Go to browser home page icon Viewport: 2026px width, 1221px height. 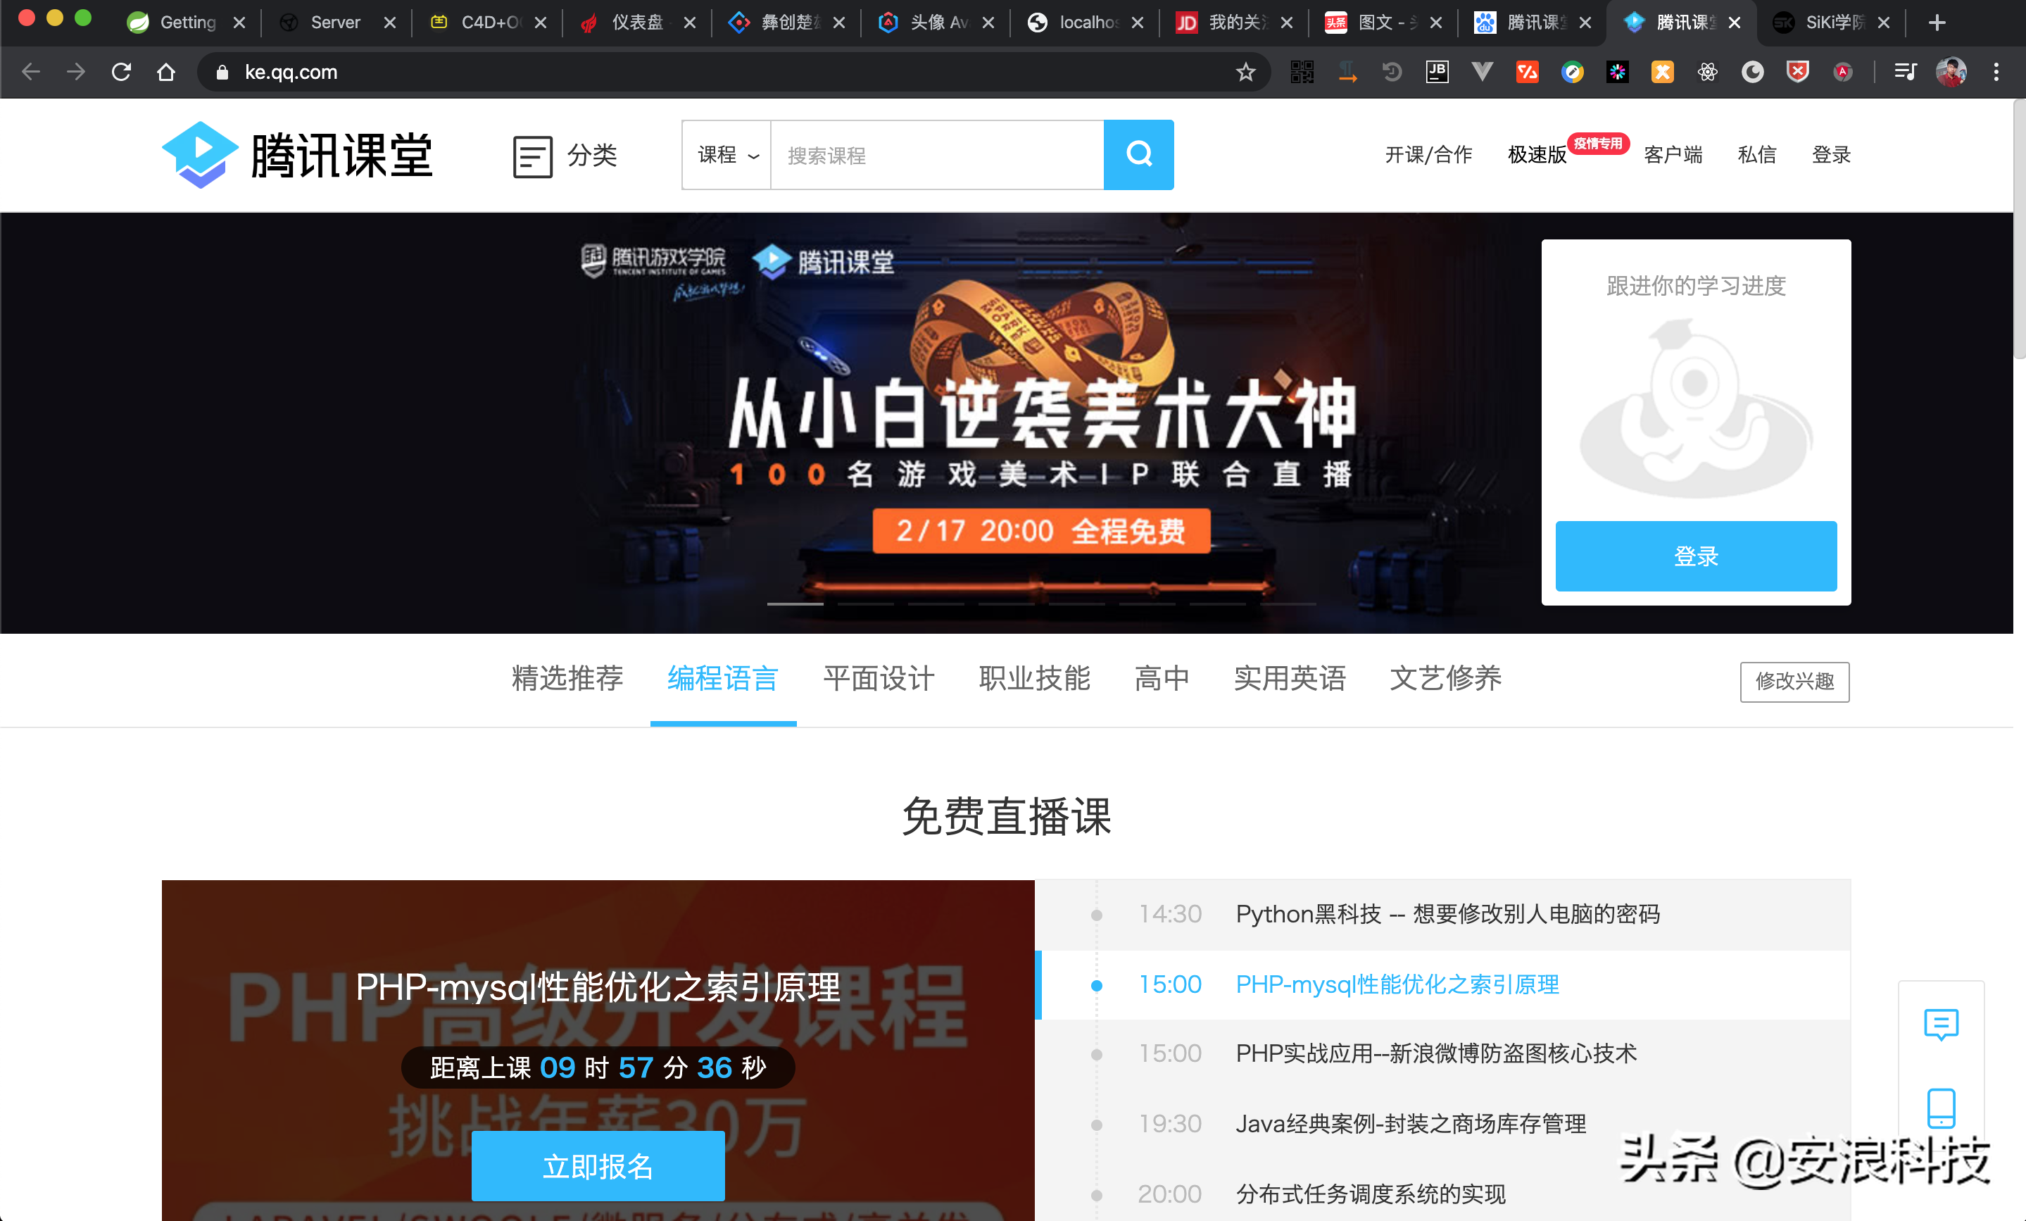coord(166,73)
